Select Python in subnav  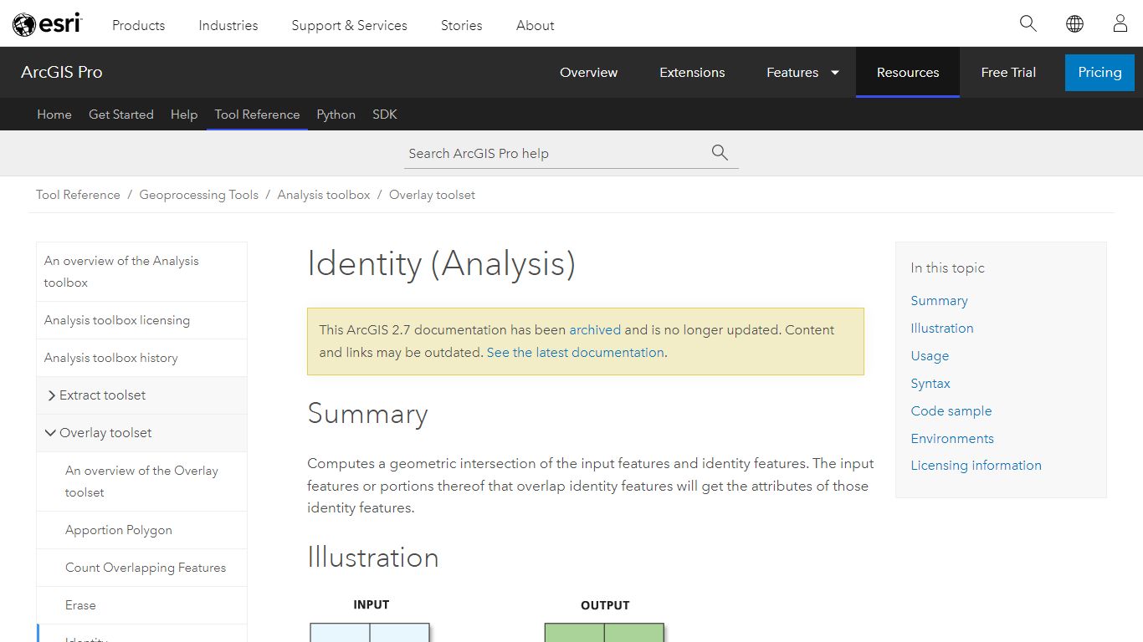336,115
